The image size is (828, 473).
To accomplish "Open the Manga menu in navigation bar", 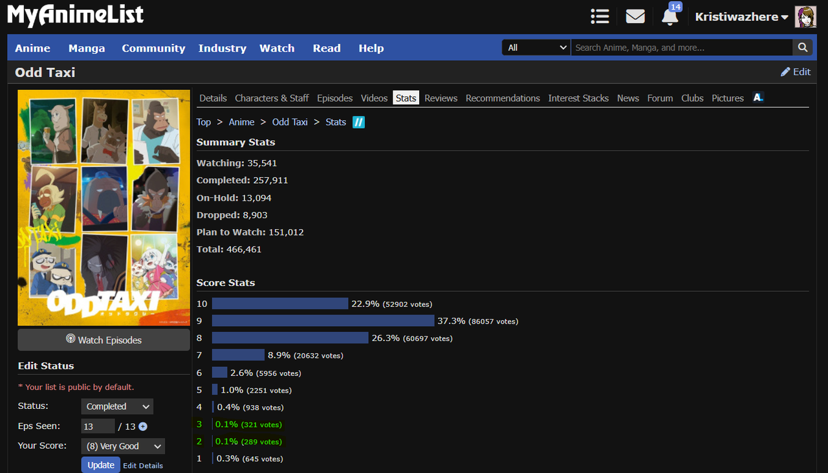I will point(87,48).
